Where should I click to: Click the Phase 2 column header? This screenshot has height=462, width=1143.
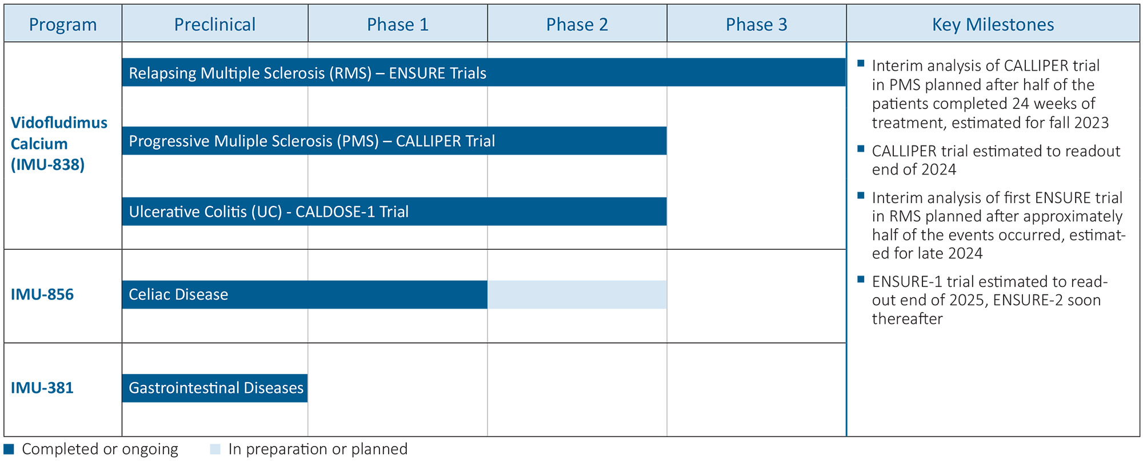pyautogui.click(x=577, y=25)
